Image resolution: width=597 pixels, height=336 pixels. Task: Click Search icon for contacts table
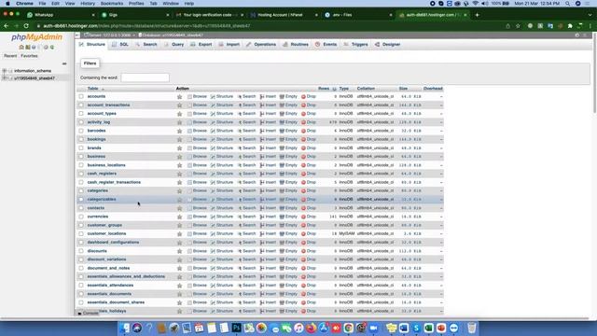[240, 208]
